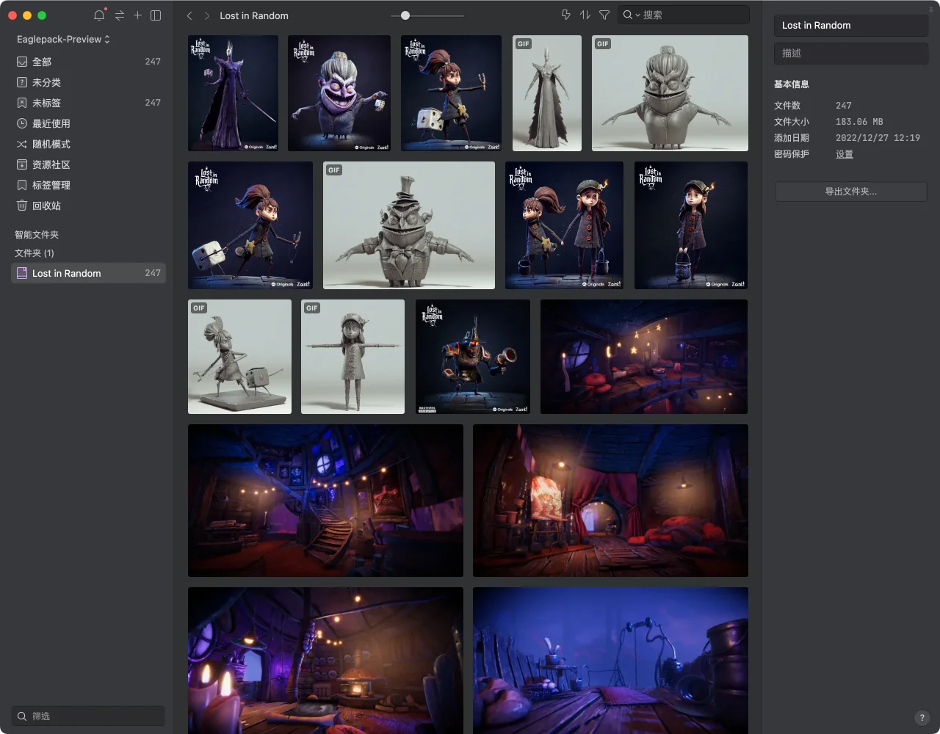Select the spiral staircase room thumbnail
Image resolution: width=940 pixels, height=734 pixels.
coord(325,501)
